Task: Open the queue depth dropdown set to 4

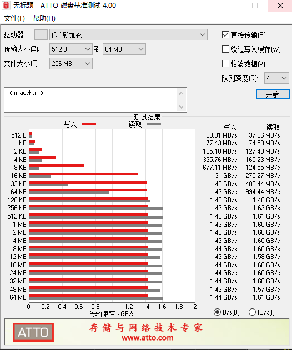Action: (276, 78)
